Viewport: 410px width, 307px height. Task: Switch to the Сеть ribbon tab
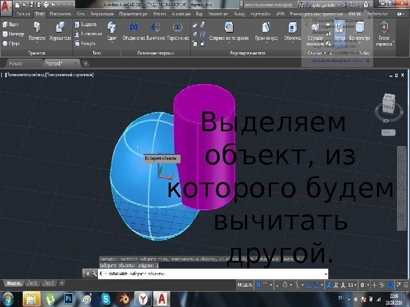point(81,14)
